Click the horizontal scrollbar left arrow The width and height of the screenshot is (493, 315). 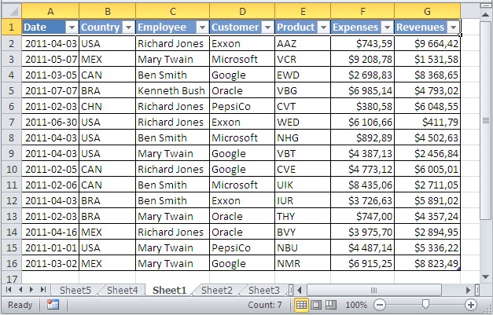coord(300,290)
